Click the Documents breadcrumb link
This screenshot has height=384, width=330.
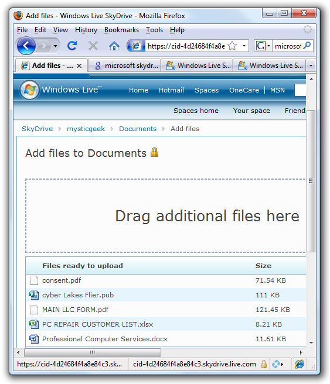tap(138, 129)
